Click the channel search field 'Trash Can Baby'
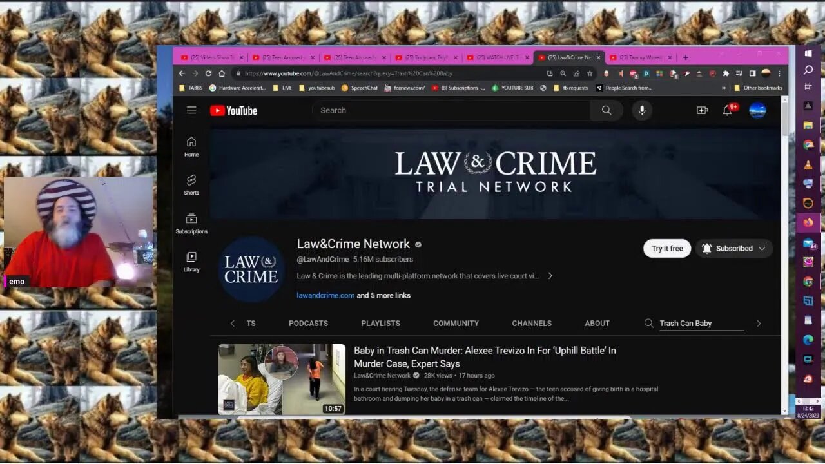Image resolution: width=825 pixels, height=464 pixels. tap(701, 324)
